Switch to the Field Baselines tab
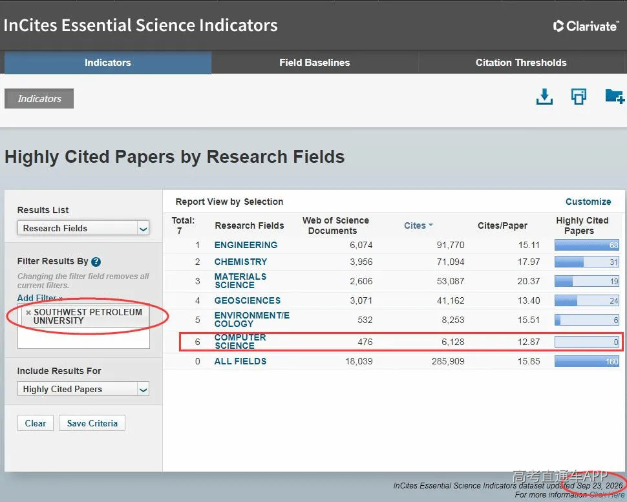The width and height of the screenshot is (627, 502). tap(315, 63)
